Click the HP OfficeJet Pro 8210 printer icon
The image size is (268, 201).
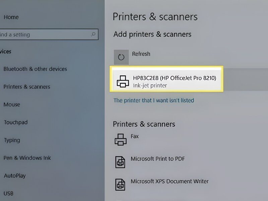point(123,81)
